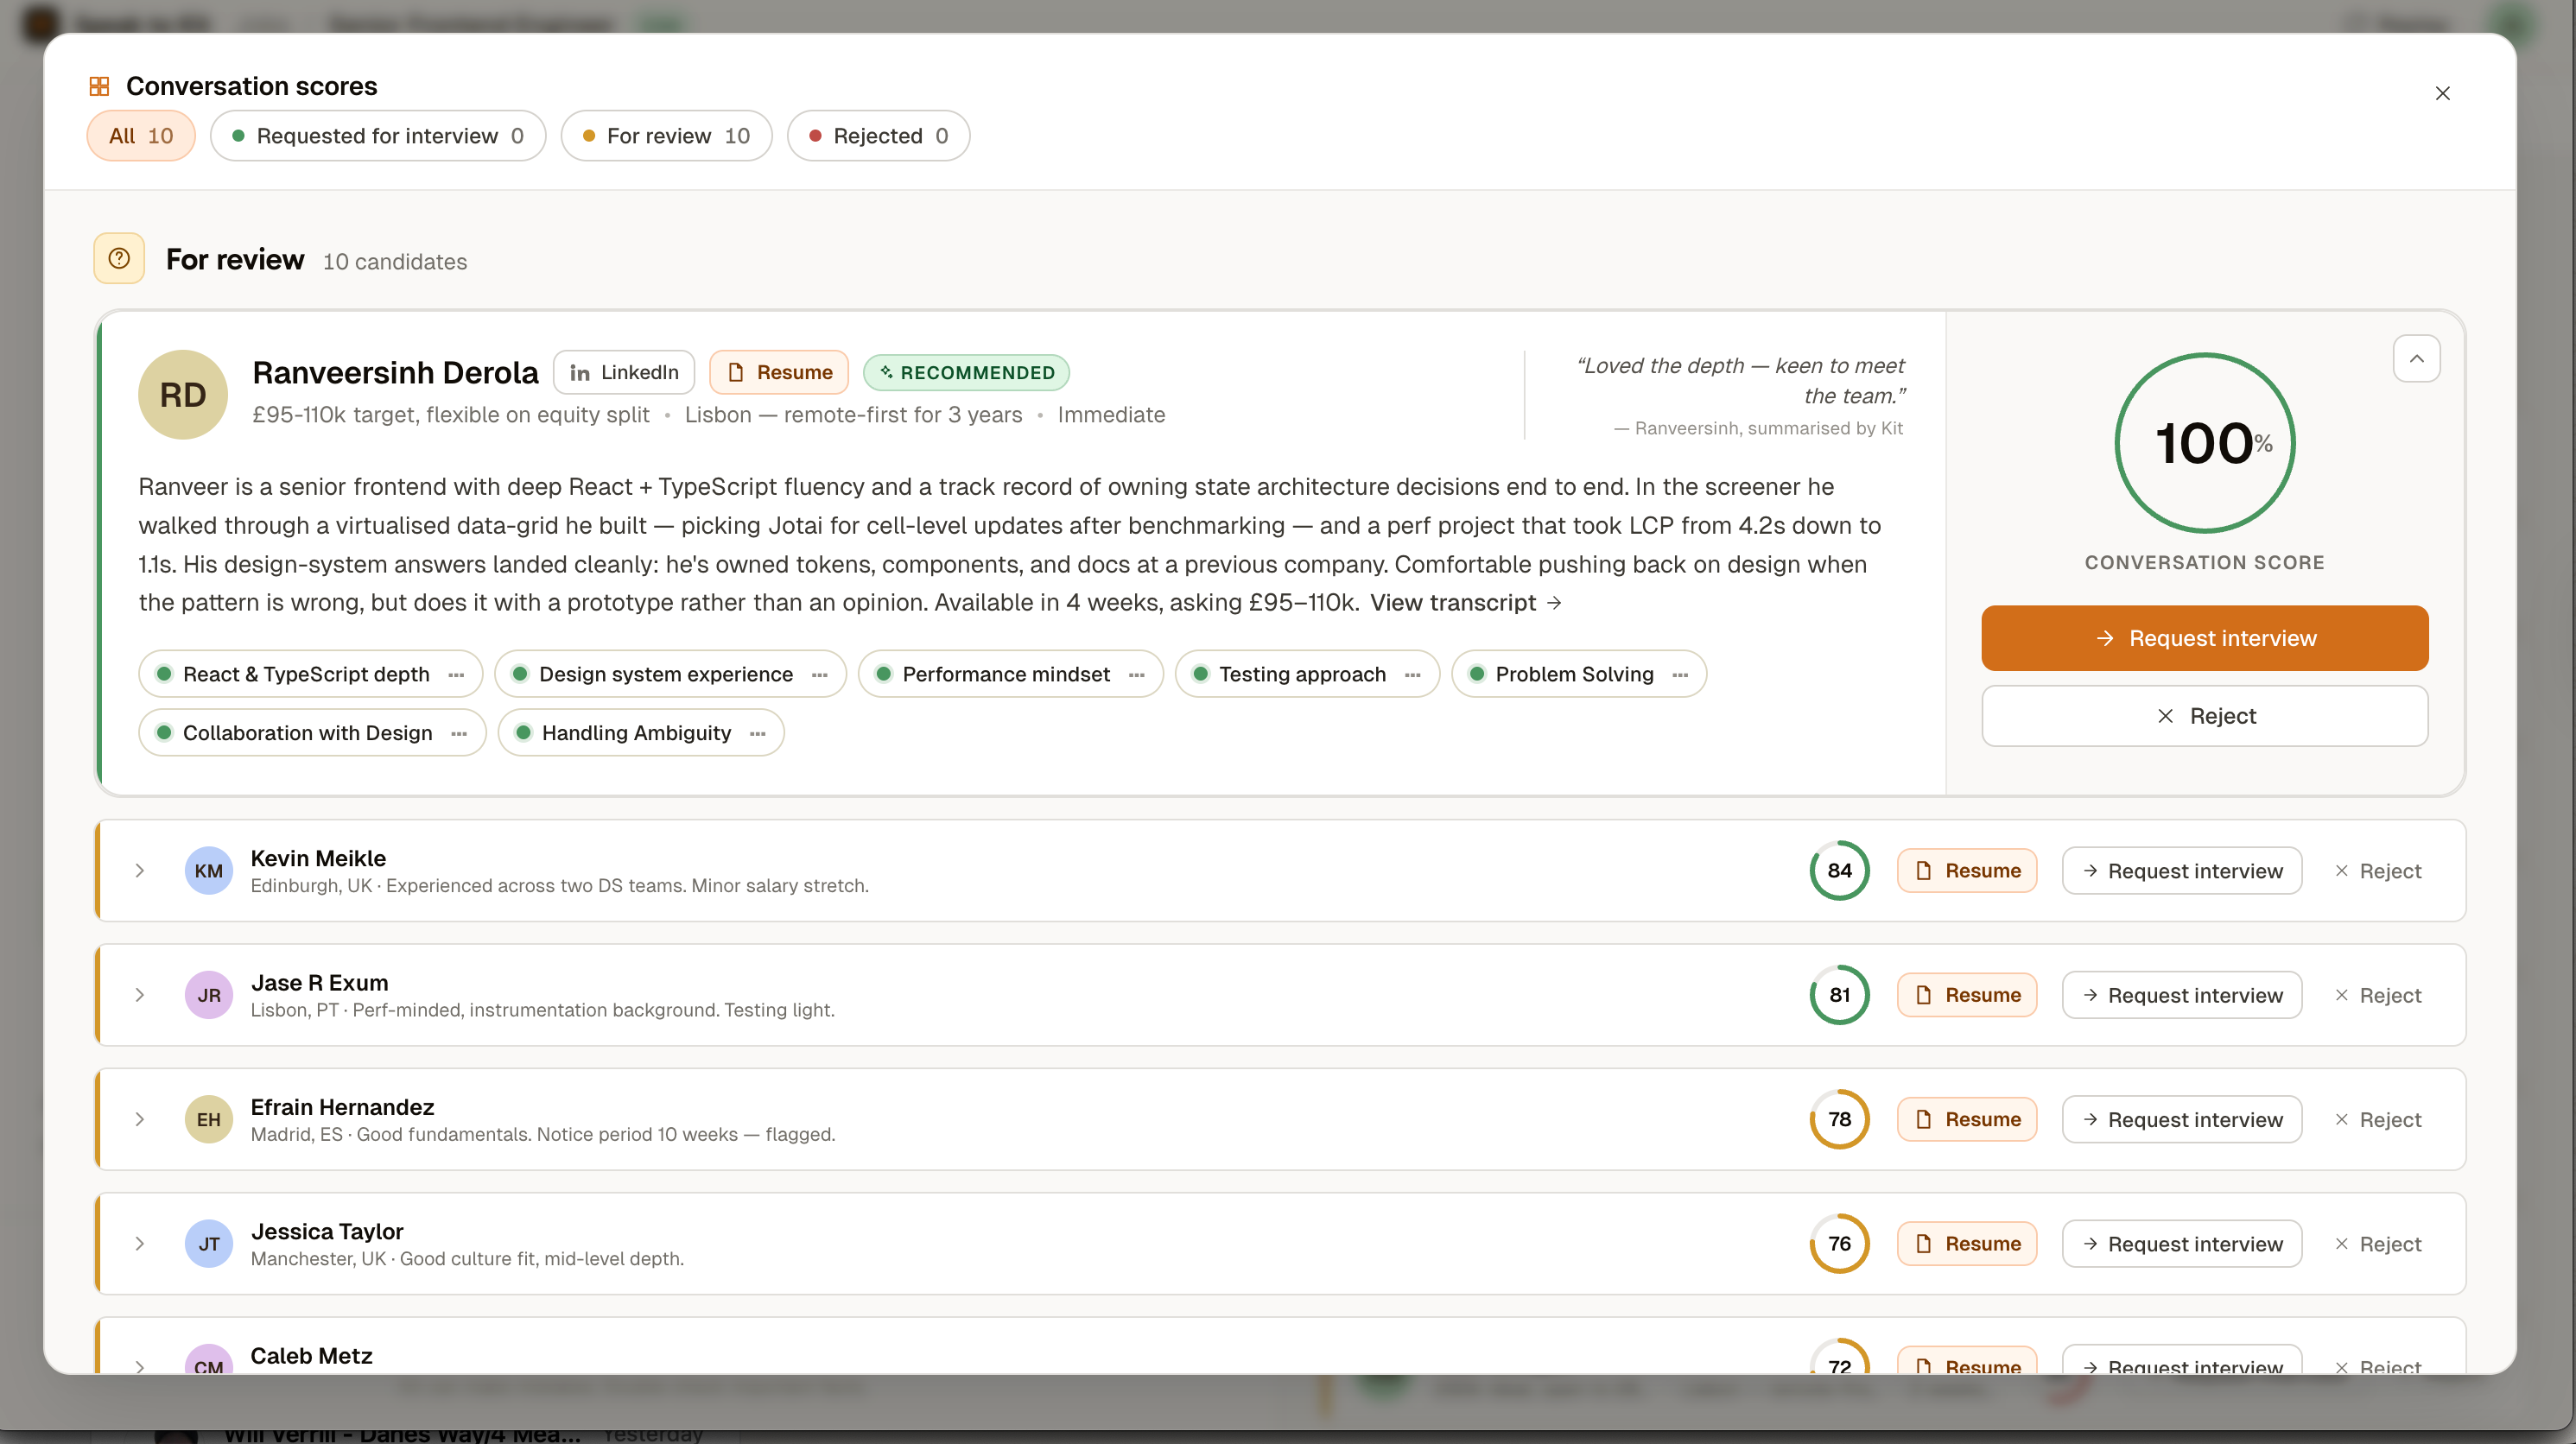Open Problem Solving ellipsis menu
2576x1444 pixels.
coord(1680,674)
